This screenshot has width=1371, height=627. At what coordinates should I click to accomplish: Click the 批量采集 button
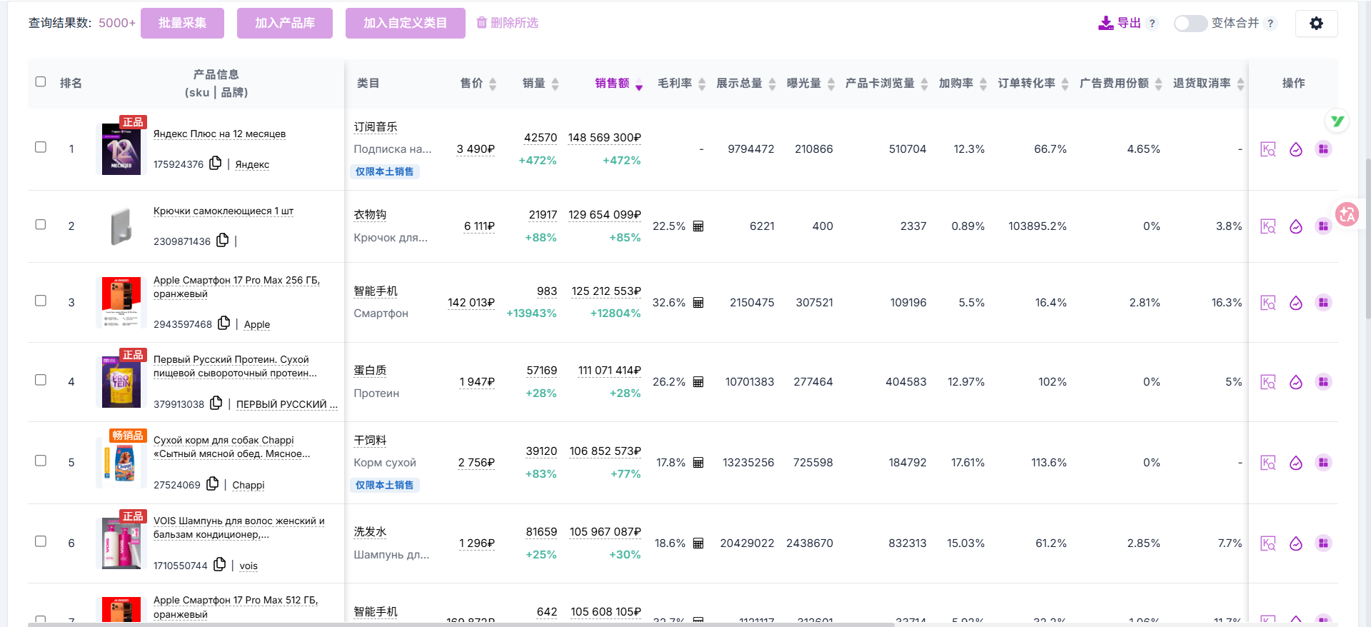click(x=182, y=24)
